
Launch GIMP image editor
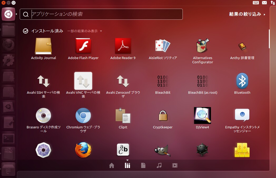pyautogui.click(x=162, y=150)
